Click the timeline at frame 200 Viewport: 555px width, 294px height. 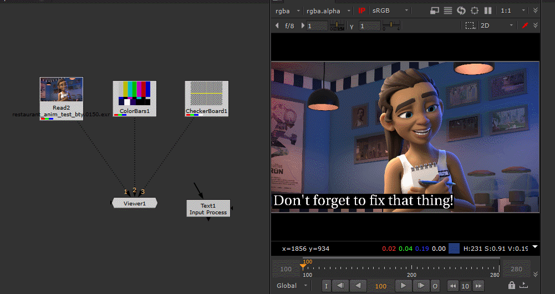tap(411, 268)
